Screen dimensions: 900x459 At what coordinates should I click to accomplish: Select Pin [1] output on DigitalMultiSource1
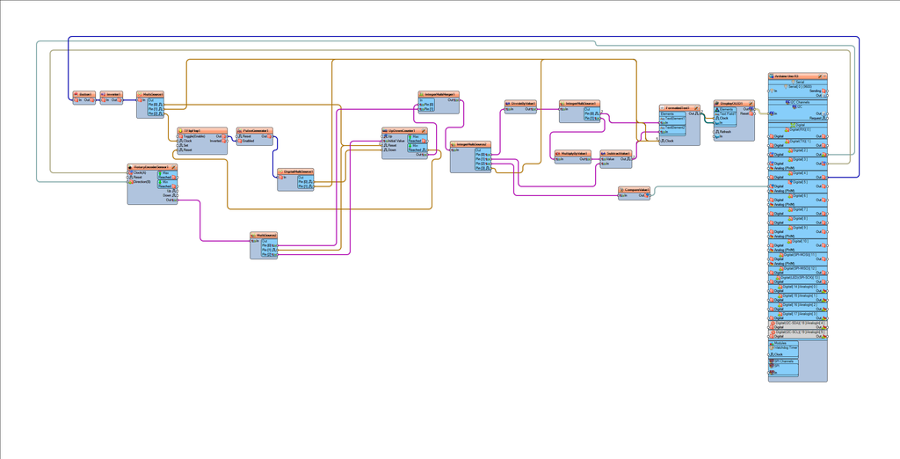(305, 186)
